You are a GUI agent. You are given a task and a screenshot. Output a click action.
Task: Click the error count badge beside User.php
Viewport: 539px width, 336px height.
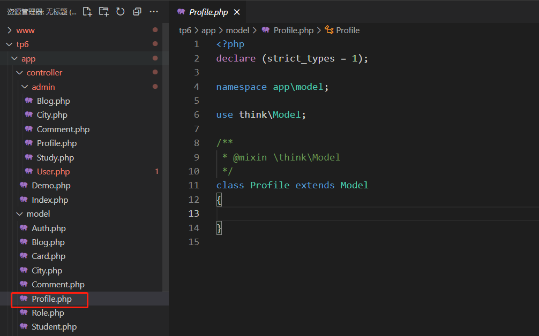[x=157, y=171]
